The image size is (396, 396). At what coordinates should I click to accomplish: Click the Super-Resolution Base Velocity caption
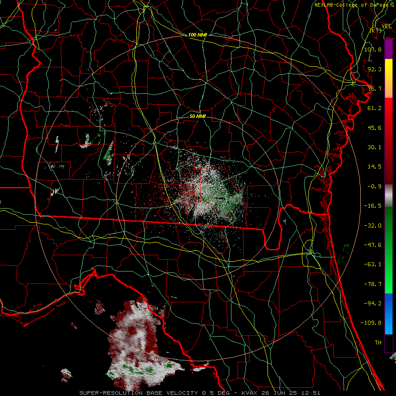[199, 393]
